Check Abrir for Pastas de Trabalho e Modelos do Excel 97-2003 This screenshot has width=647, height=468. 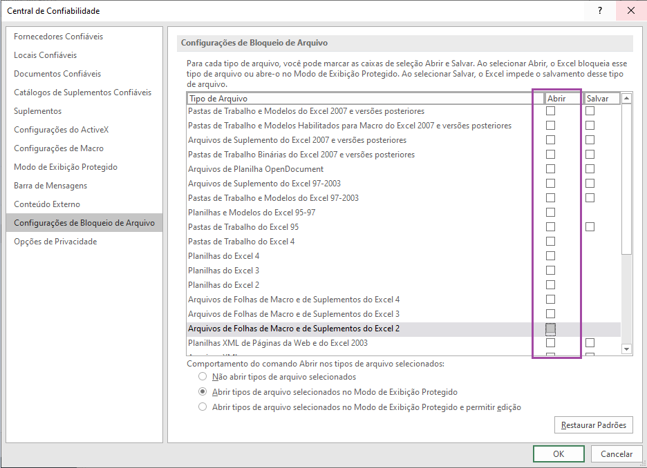(550, 197)
